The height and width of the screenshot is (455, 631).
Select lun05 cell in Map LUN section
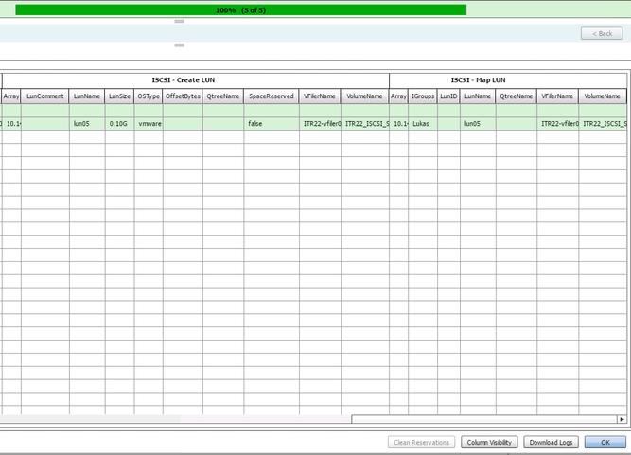[478, 124]
